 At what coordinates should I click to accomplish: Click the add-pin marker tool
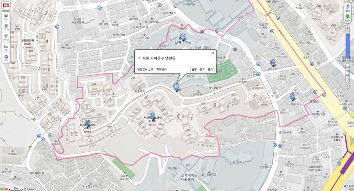pyautogui.click(x=348, y=87)
